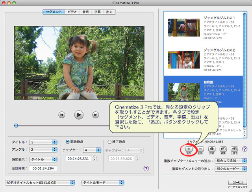252x192 pixels.
Task: Open the 結合して追加 dropdown
Action: click(231, 161)
